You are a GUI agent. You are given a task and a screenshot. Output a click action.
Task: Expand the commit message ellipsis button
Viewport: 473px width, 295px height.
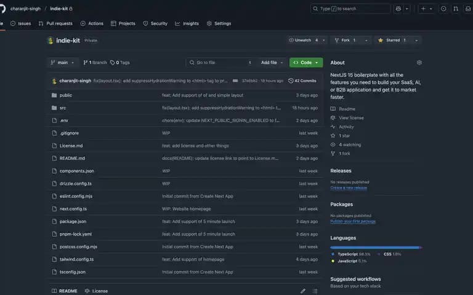235,81
